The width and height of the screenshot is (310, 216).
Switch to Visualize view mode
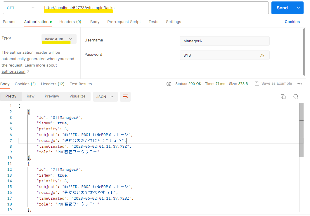(77, 96)
